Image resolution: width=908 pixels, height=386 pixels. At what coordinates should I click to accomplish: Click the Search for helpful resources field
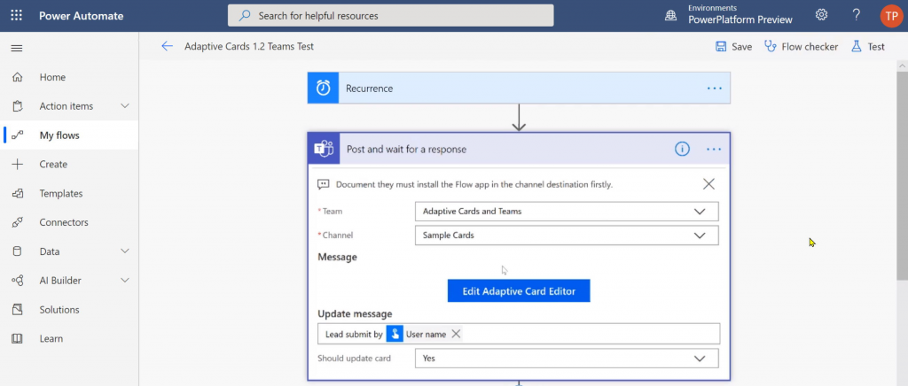[x=391, y=16]
